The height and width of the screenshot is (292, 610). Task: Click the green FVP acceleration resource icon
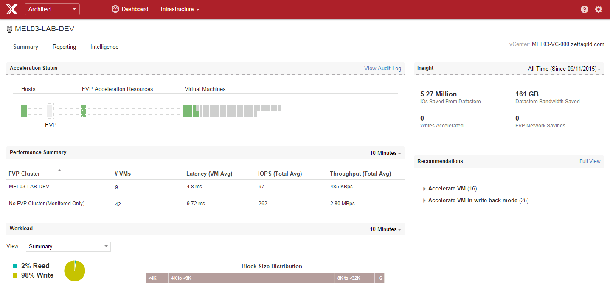(x=83, y=111)
